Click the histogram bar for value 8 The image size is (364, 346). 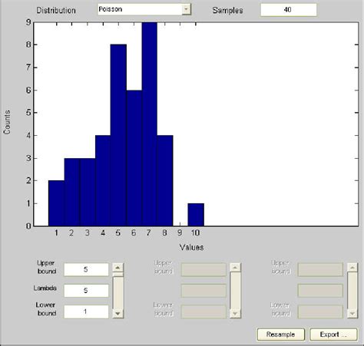(x=165, y=181)
